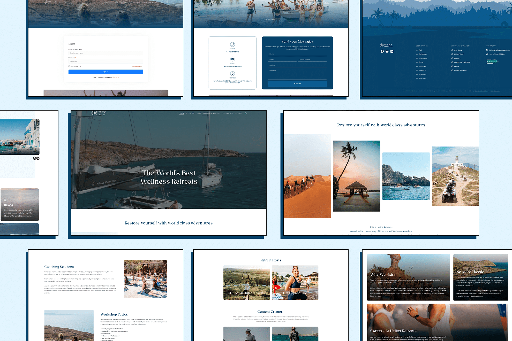Click the Email envelope icon on contact card
512x341 pixels.
click(232, 59)
